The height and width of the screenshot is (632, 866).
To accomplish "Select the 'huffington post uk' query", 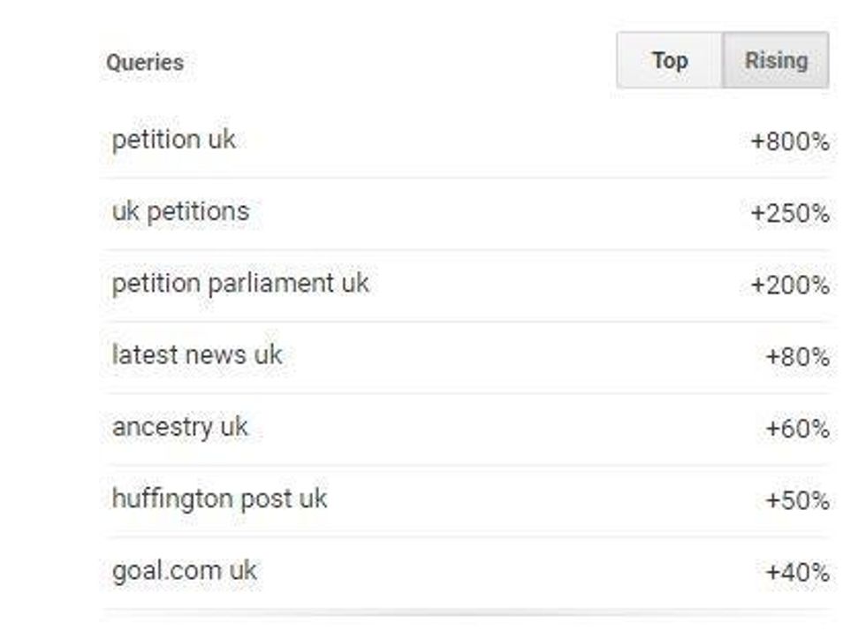I will [219, 499].
